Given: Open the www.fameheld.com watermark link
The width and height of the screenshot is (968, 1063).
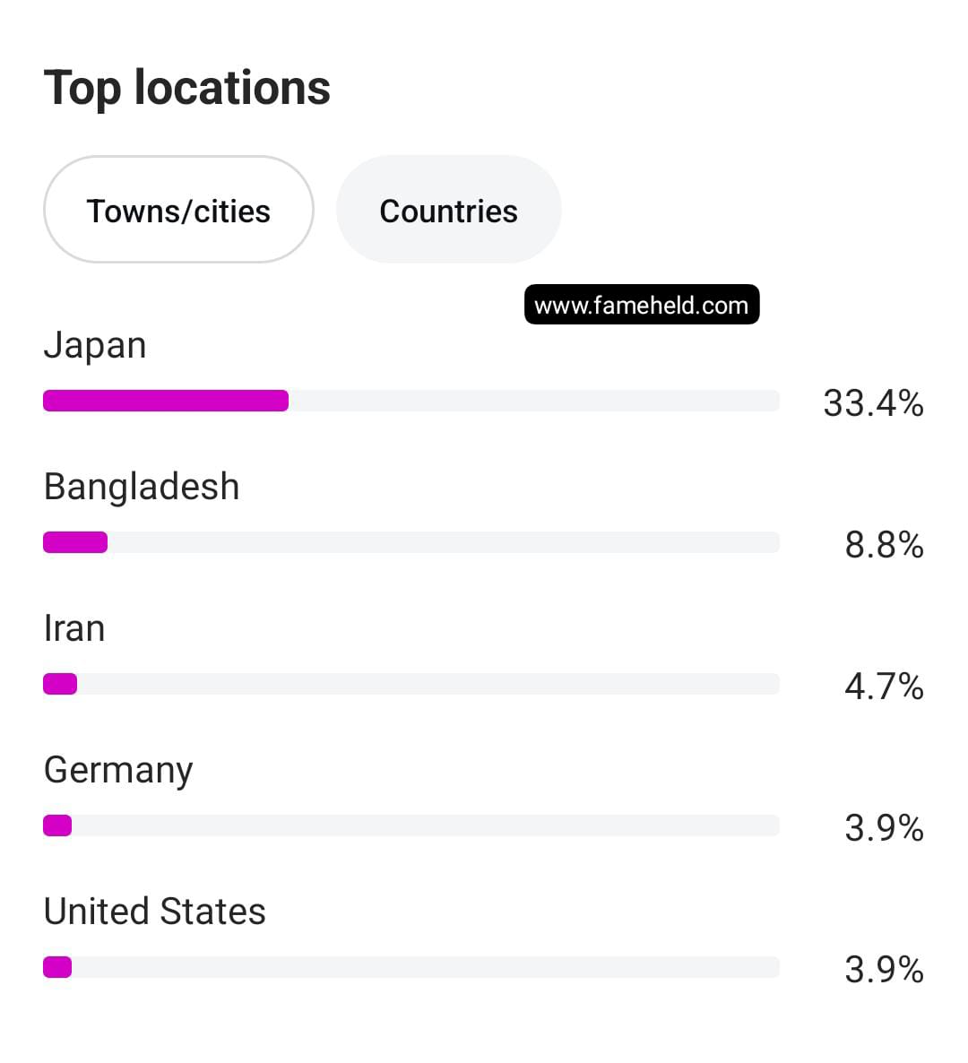Looking at the screenshot, I should click(x=641, y=305).
